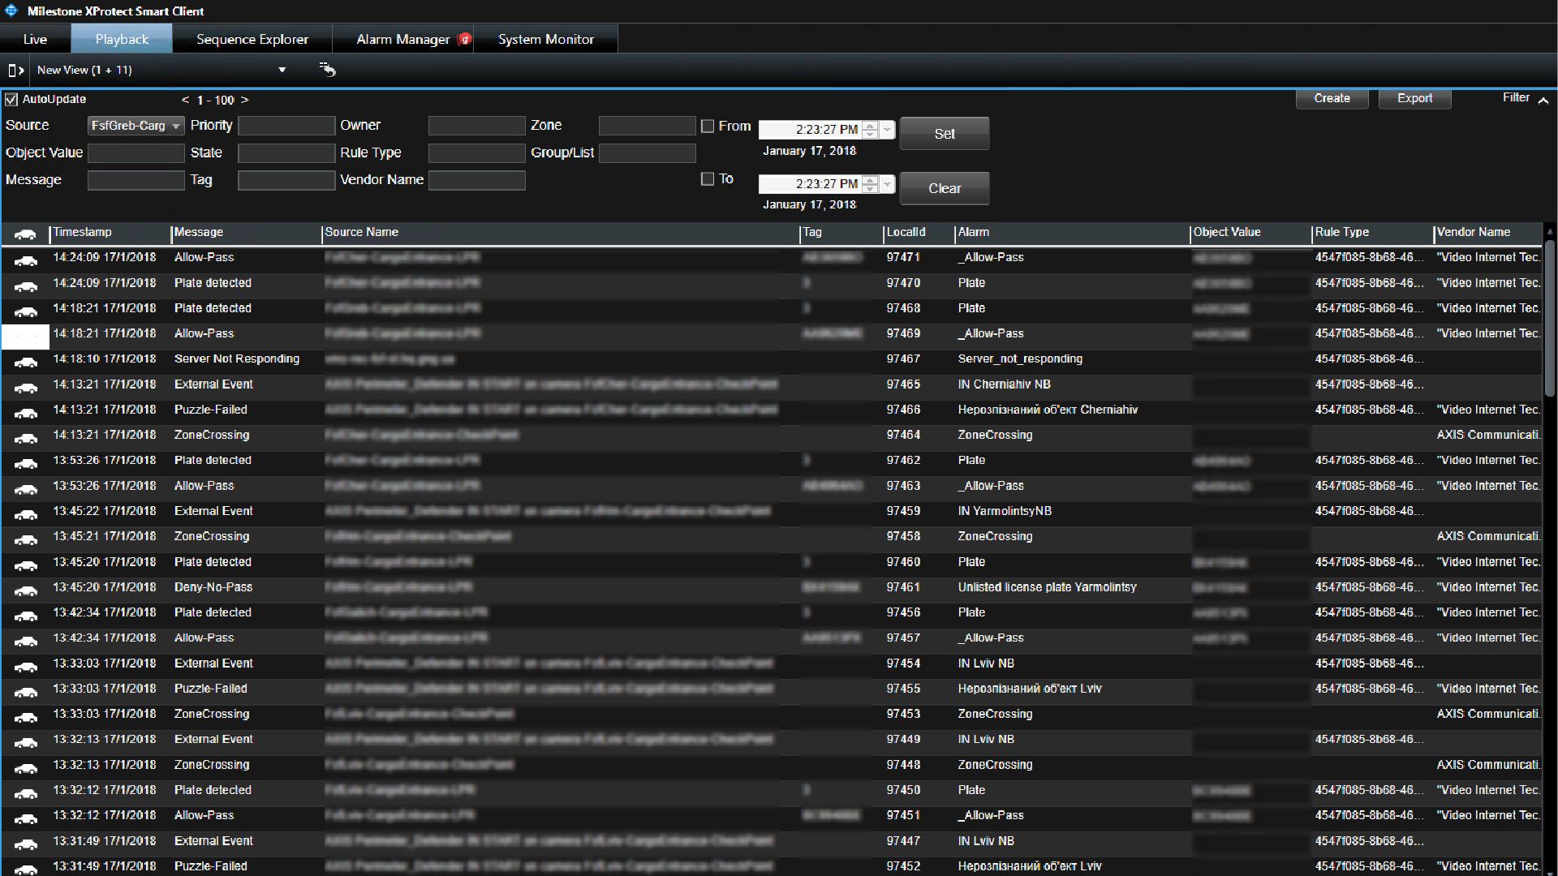Click the Milestone XProtect logo icon
This screenshot has height=876, width=1558.
(11, 11)
